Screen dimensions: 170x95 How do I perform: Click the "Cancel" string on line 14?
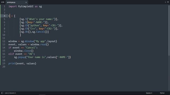tap(31, 48)
